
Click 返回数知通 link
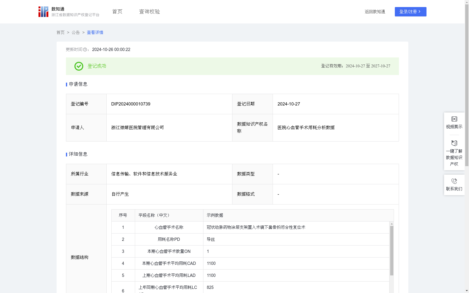point(375,12)
